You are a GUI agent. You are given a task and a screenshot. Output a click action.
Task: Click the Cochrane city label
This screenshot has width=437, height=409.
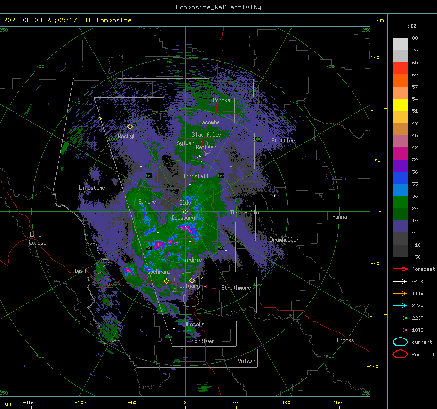tap(159, 272)
